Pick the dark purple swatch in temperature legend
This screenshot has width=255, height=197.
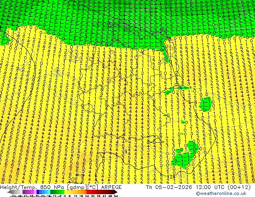(x=24, y=192)
